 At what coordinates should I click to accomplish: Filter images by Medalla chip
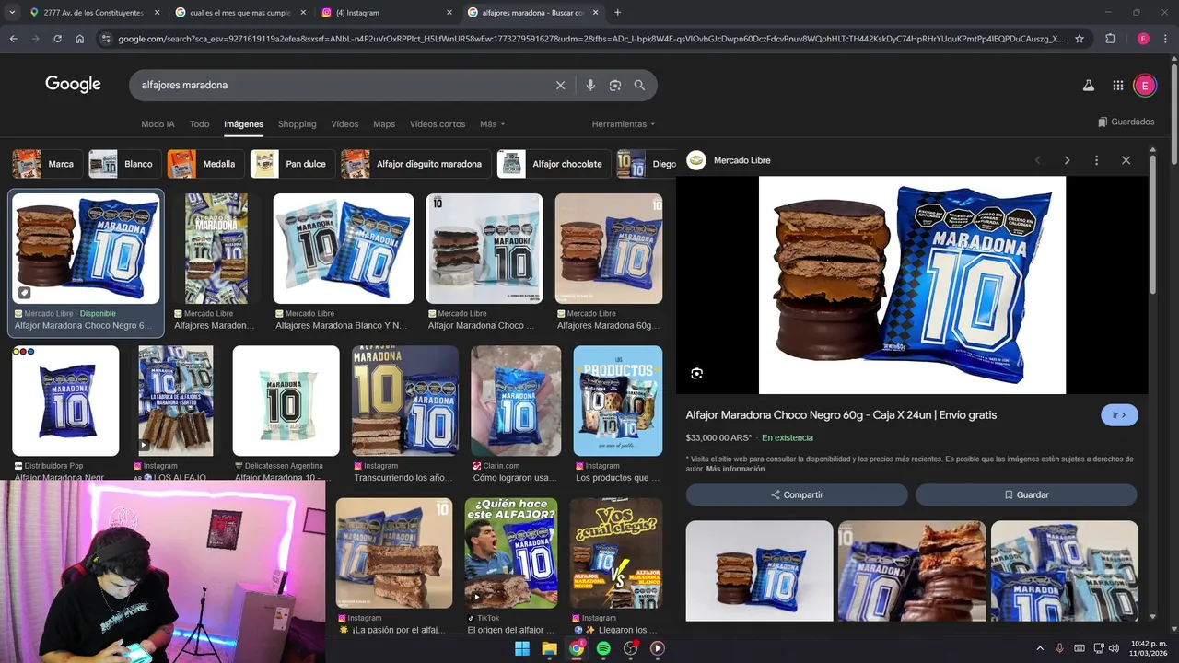click(x=204, y=164)
